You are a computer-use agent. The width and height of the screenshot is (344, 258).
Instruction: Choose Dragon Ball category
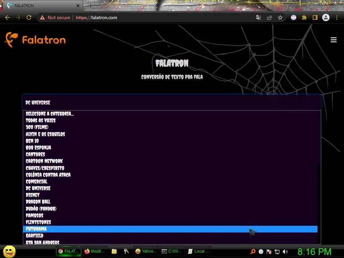coord(170,202)
